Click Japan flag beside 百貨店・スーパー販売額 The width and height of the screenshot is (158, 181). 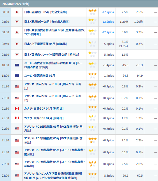coord(17,55)
